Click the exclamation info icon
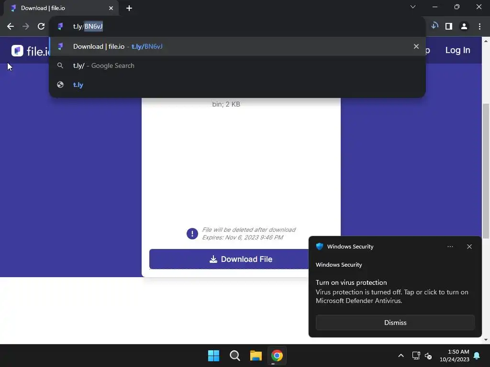The image size is (490, 367). click(x=192, y=233)
